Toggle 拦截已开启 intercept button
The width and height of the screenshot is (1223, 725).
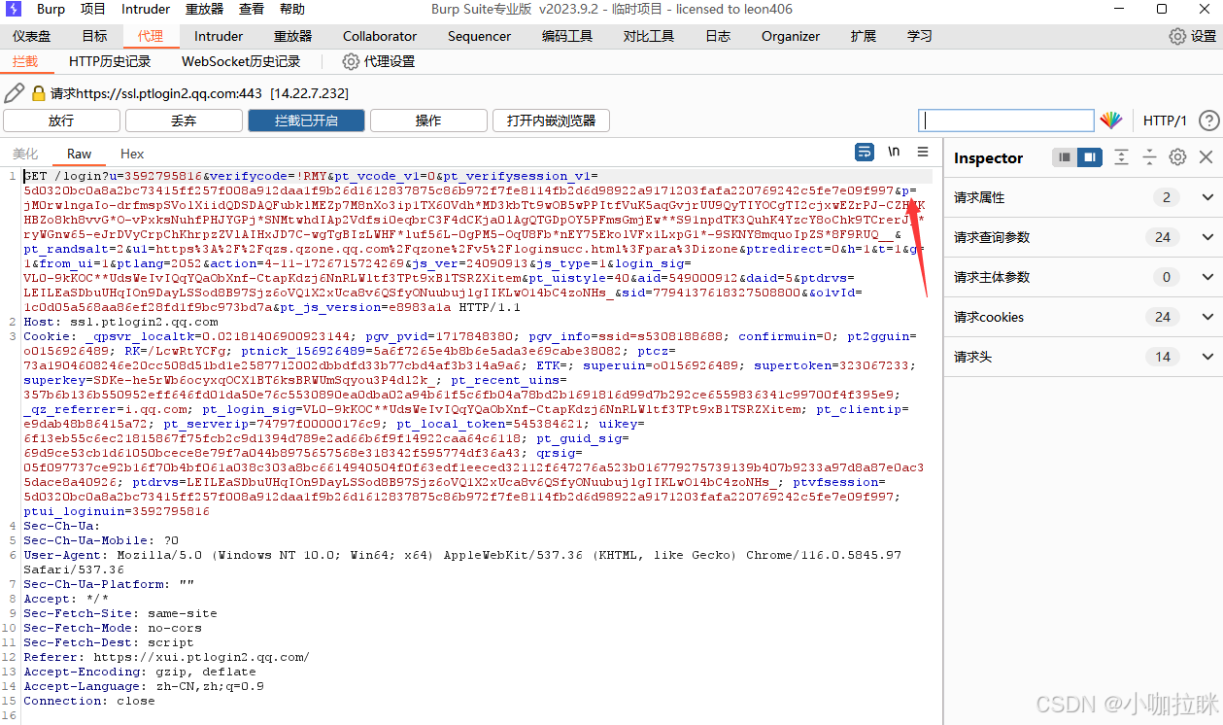306,121
